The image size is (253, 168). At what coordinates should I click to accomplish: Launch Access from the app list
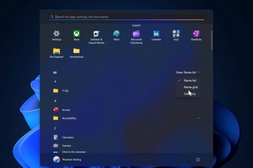56,110
